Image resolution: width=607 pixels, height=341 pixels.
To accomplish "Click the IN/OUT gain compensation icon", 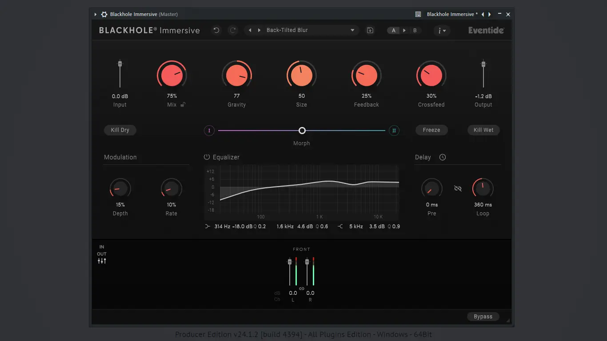I will click(x=101, y=260).
